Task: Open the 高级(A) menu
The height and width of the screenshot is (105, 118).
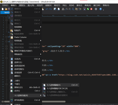Action: 88,5
